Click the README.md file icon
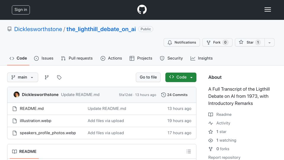The image size is (284, 160). click(x=15, y=109)
